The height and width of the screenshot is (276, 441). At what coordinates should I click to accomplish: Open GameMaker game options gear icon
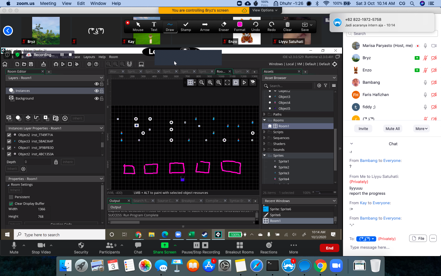coord(89,64)
